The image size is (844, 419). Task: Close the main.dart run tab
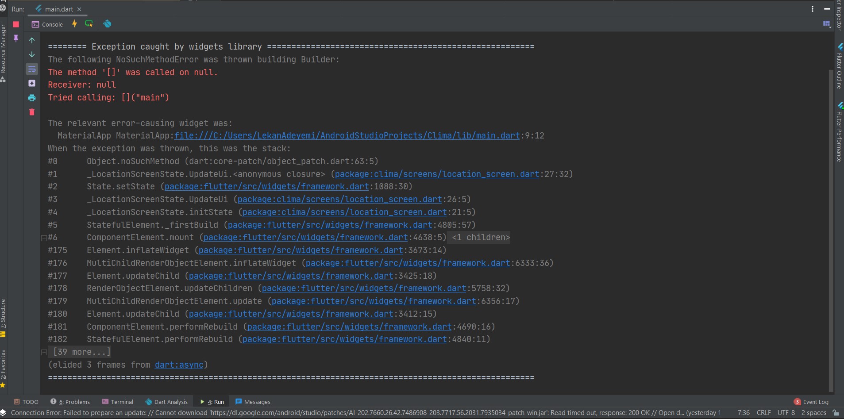[79, 9]
